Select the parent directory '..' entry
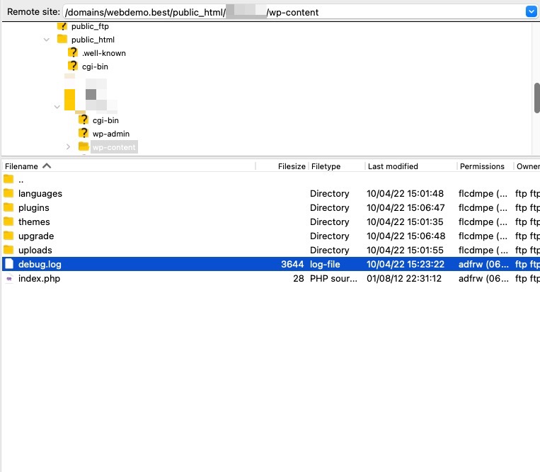The width and height of the screenshot is (540, 472). point(271,180)
